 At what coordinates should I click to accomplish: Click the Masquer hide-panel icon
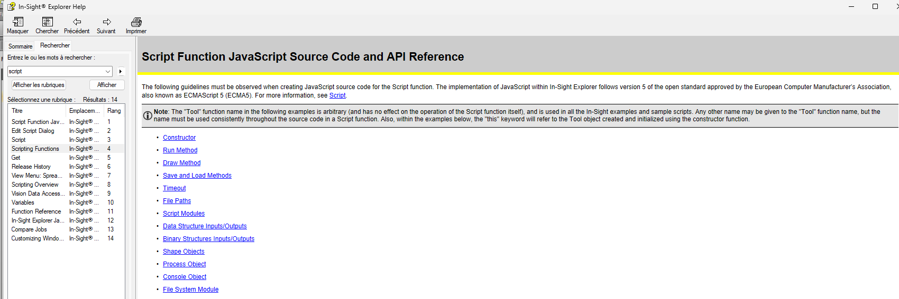(18, 22)
